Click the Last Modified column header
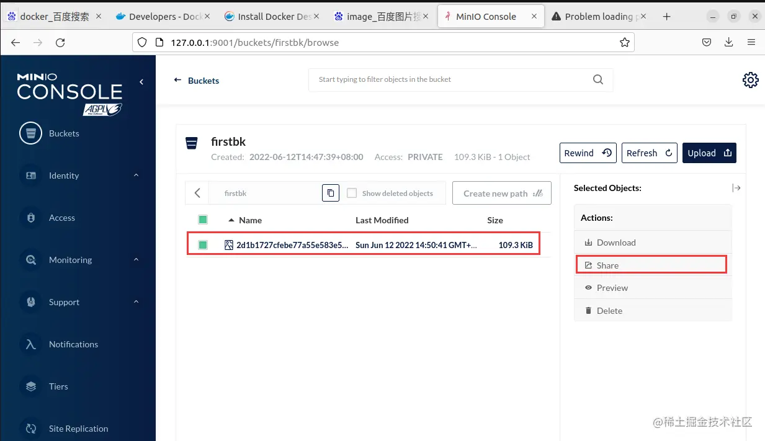 (x=382, y=220)
